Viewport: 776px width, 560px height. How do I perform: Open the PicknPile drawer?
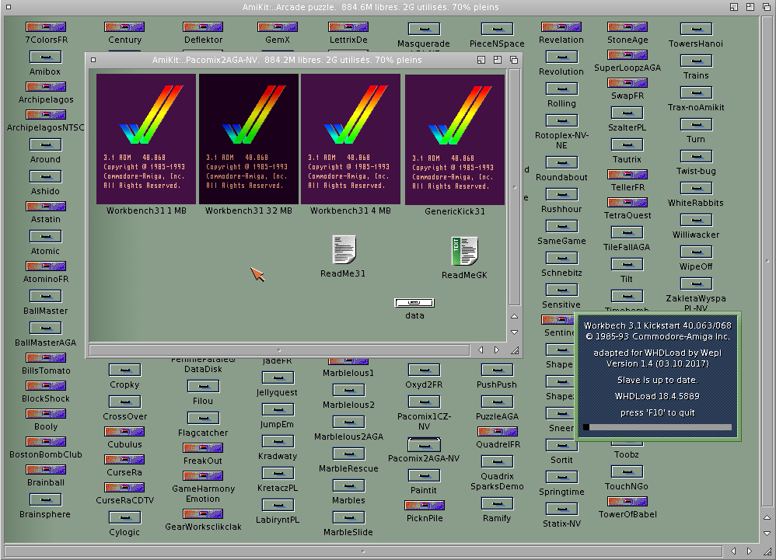(x=424, y=505)
